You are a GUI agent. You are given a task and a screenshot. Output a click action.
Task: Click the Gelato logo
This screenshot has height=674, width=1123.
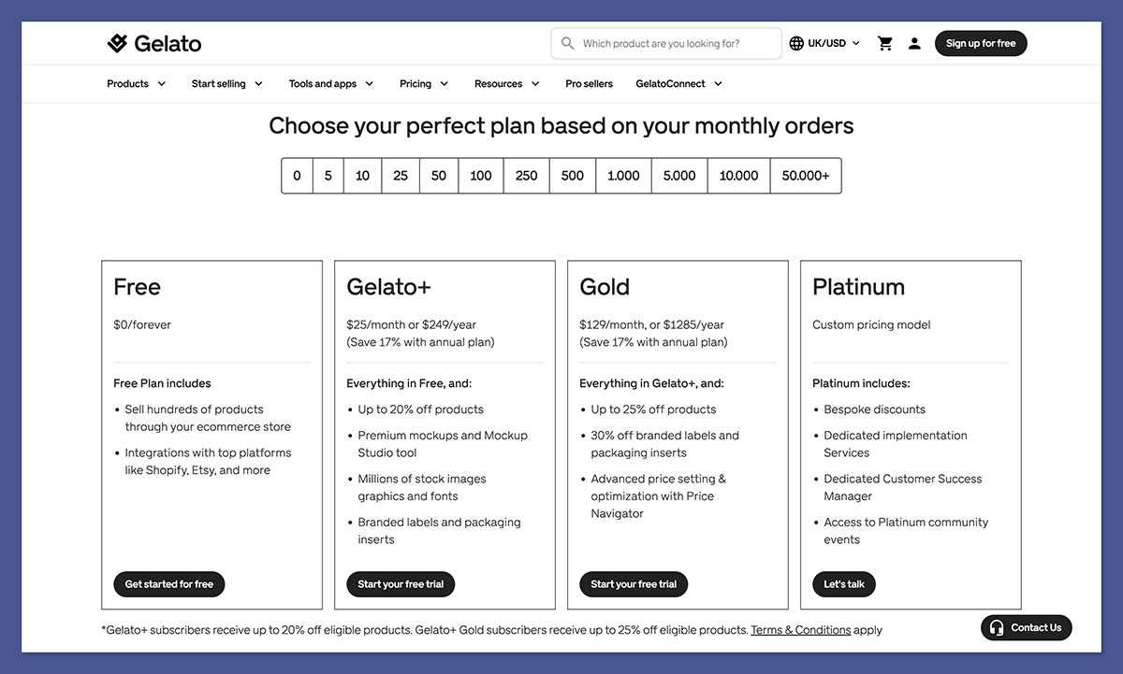[154, 42]
